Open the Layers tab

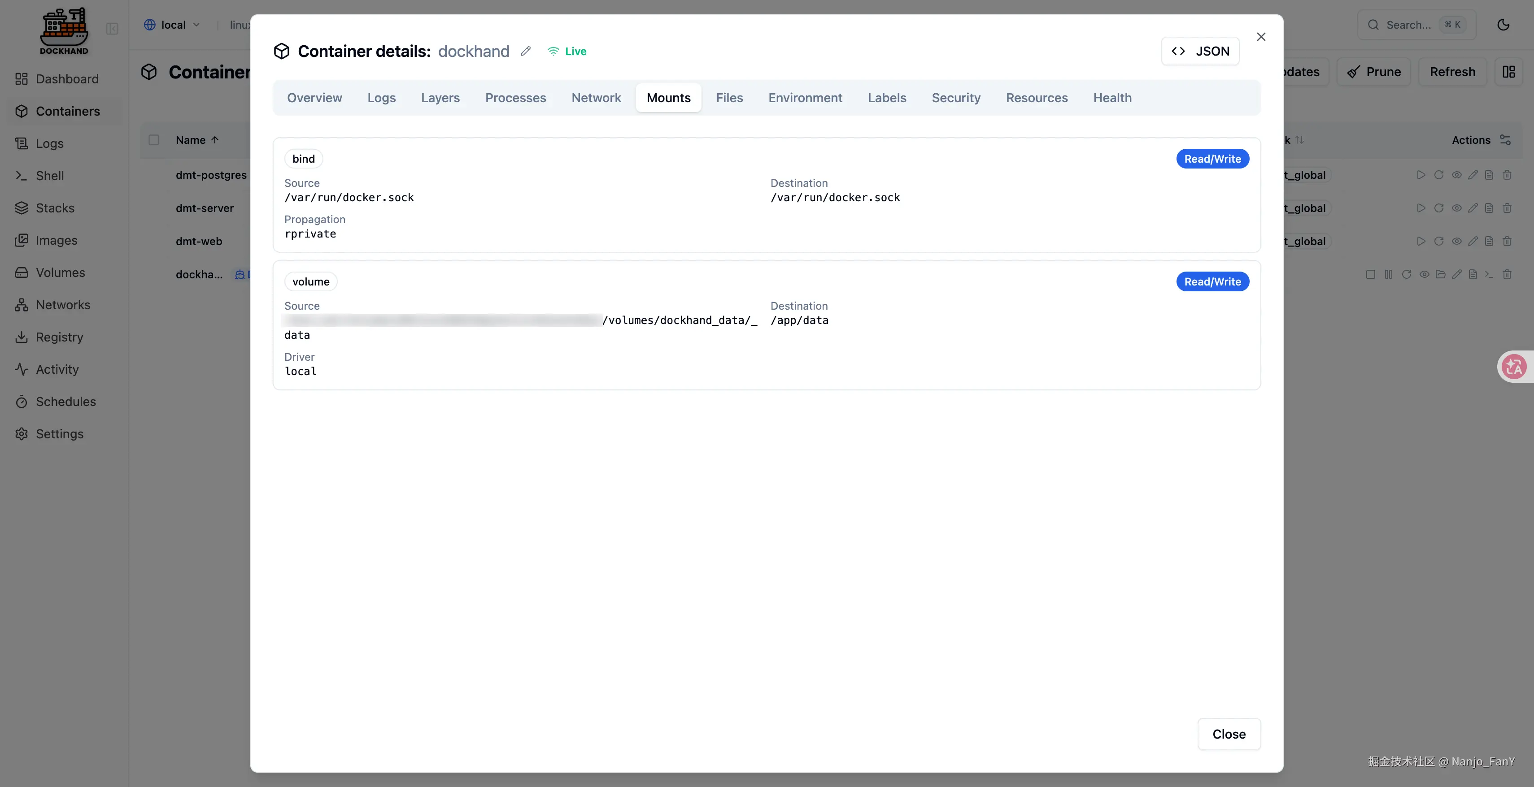[440, 98]
